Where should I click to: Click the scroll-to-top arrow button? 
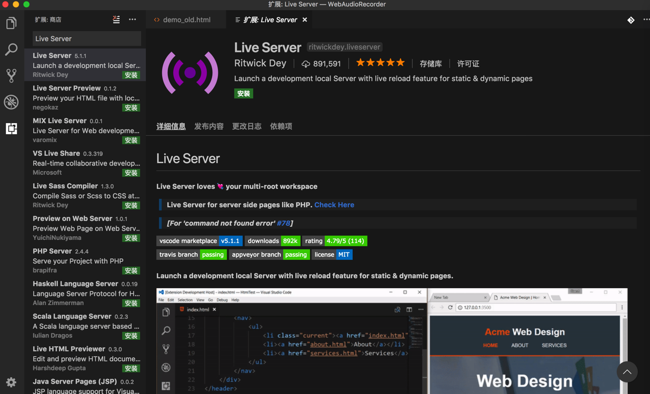pos(627,372)
